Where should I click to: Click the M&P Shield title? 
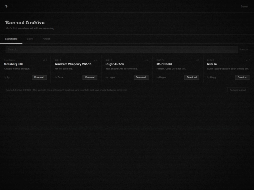click(x=164, y=64)
